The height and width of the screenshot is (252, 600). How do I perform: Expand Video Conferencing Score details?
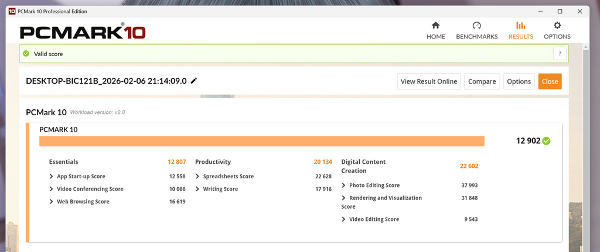pyautogui.click(x=52, y=189)
